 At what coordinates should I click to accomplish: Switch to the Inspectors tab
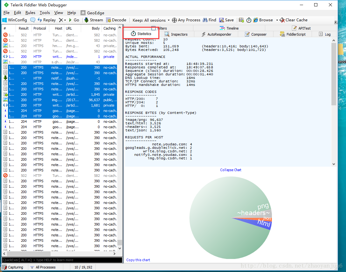(176, 34)
